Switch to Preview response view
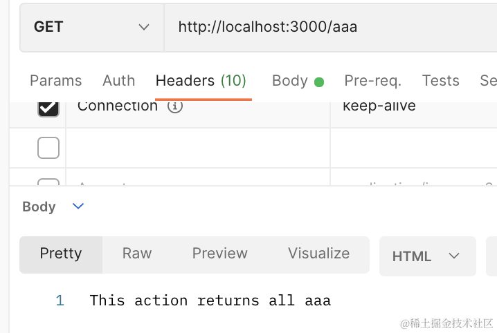 pyautogui.click(x=219, y=254)
